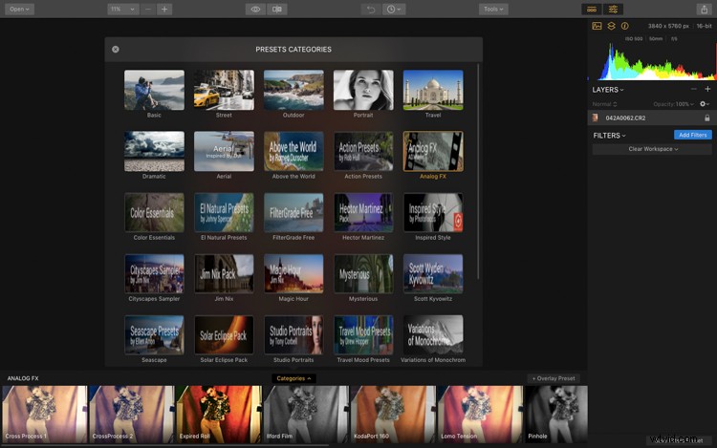Open the Clear Workspace dropdown
717x448 pixels.
[652, 149]
